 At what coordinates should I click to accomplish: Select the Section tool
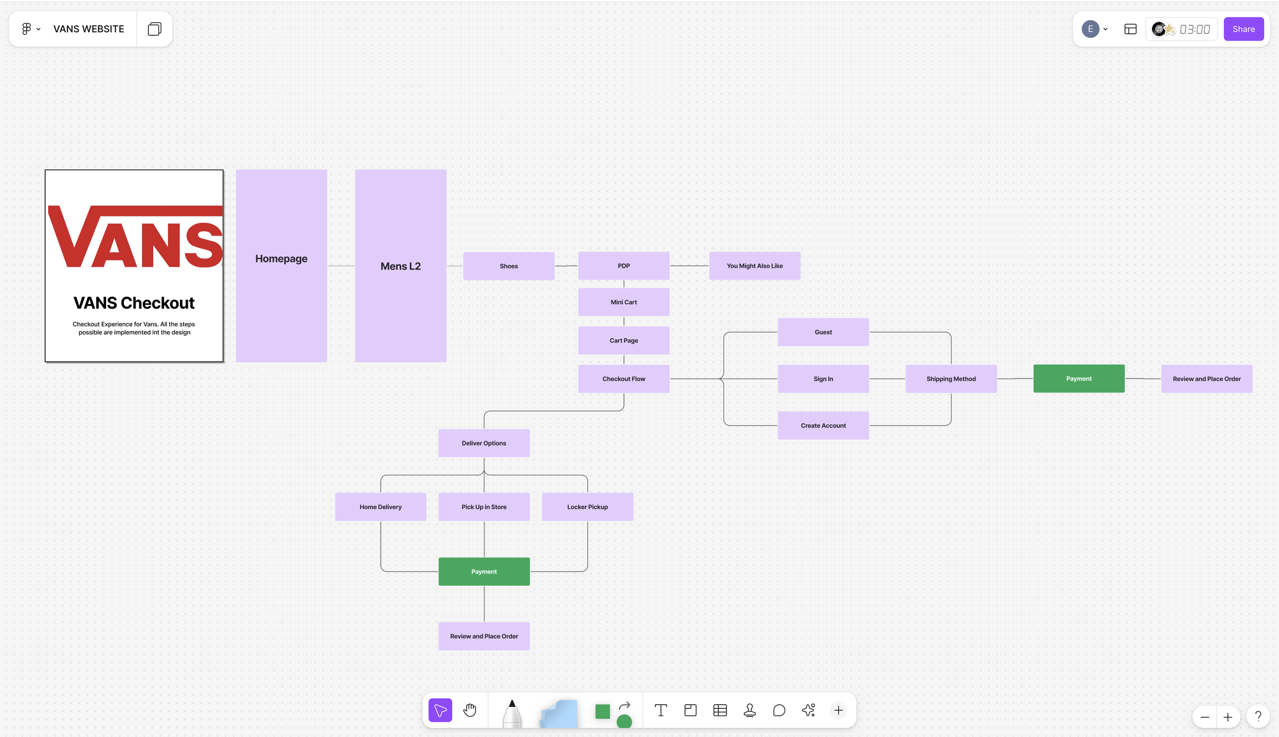coord(690,710)
